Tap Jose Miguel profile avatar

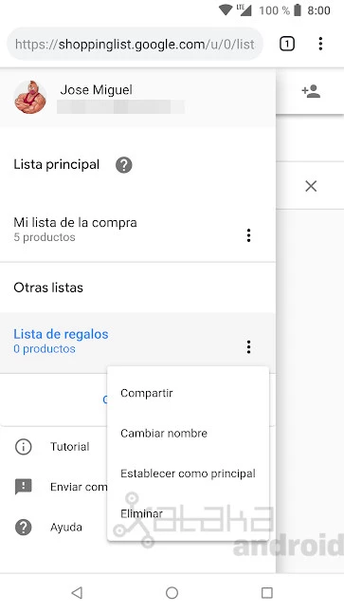point(30,97)
